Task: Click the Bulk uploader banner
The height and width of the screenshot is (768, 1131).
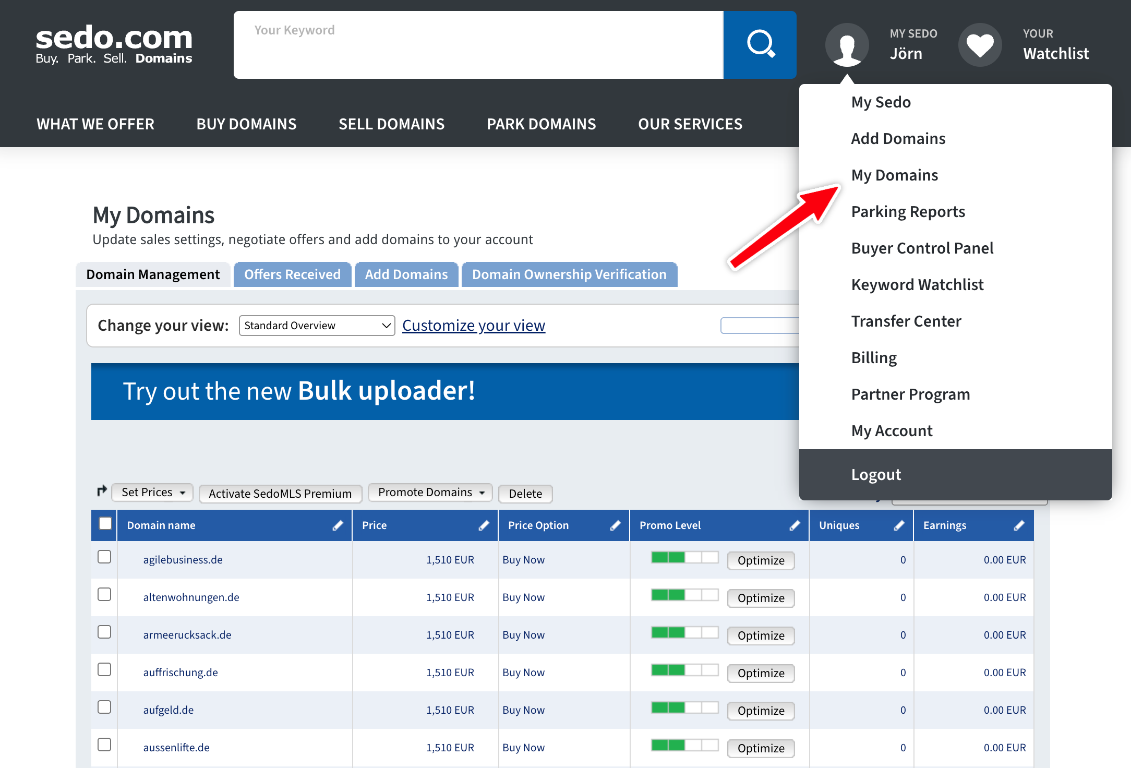Action: tap(445, 391)
